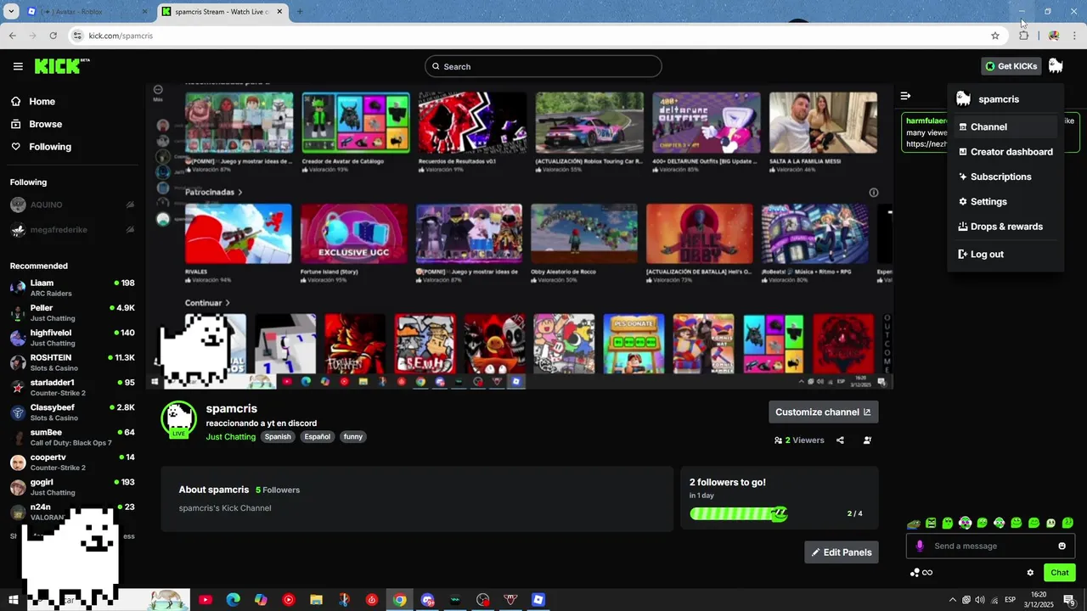This screenshot has height=611, width=1087.
Task: Open browser extensions puzzle icon
Action: [x=1023, y=36]
